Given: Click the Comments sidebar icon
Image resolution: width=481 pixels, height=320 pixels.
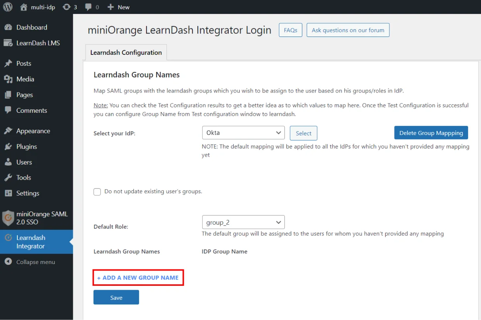Looking at the screenshot, I should click(8, 110).
